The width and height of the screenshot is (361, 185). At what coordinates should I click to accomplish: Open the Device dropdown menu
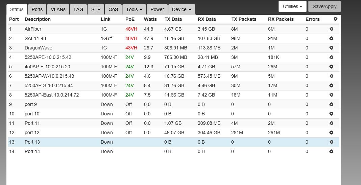181,9
